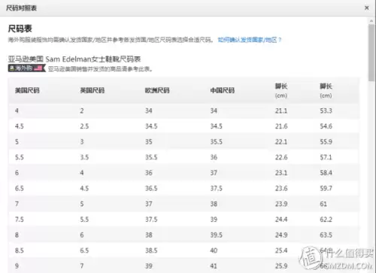
Task: Click 欧洲尺码 value 36.5
Action: click(151, 188)
